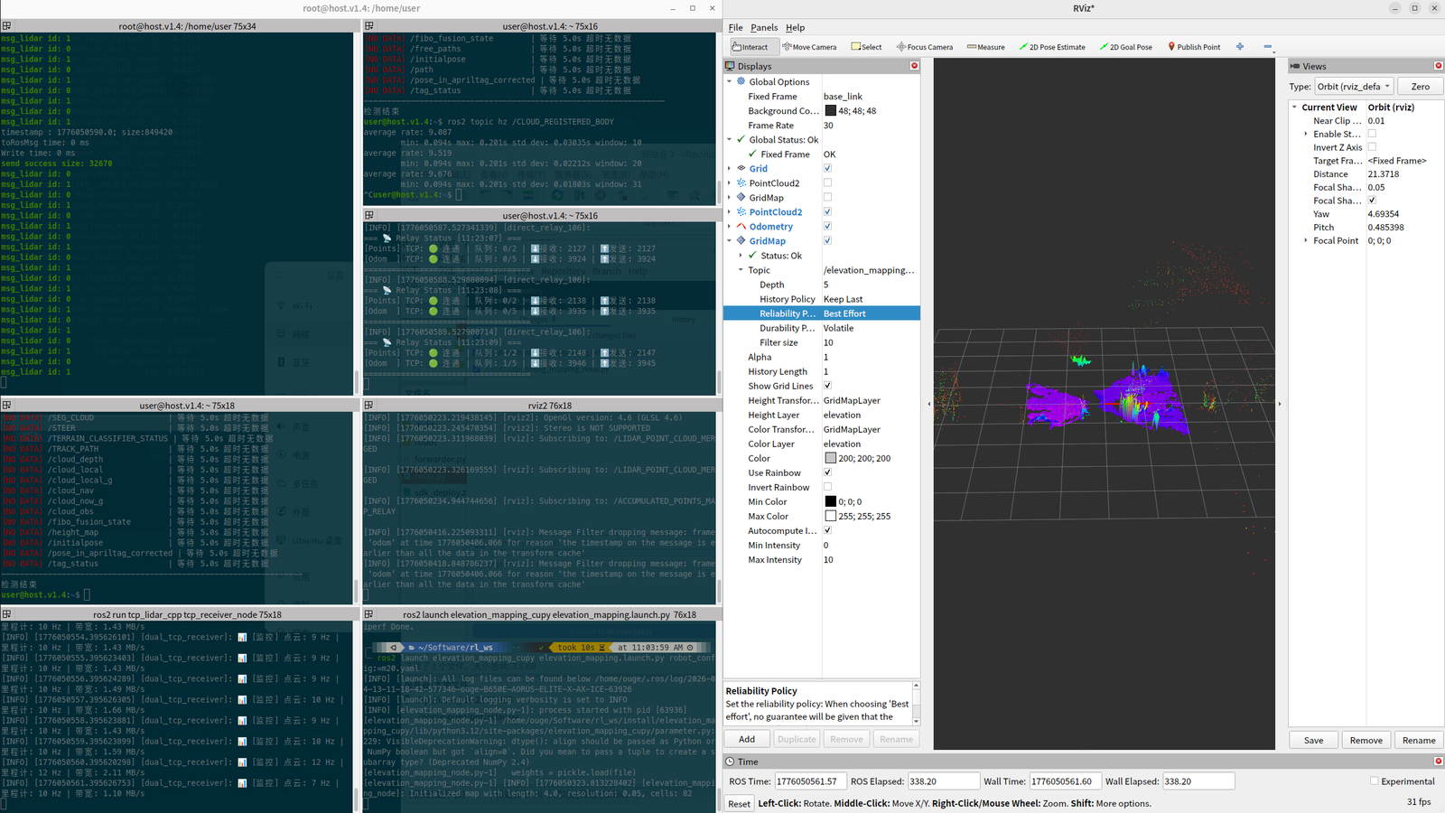
Task: Pick the 2D Pose Estimate tool
Action: 1051,47
